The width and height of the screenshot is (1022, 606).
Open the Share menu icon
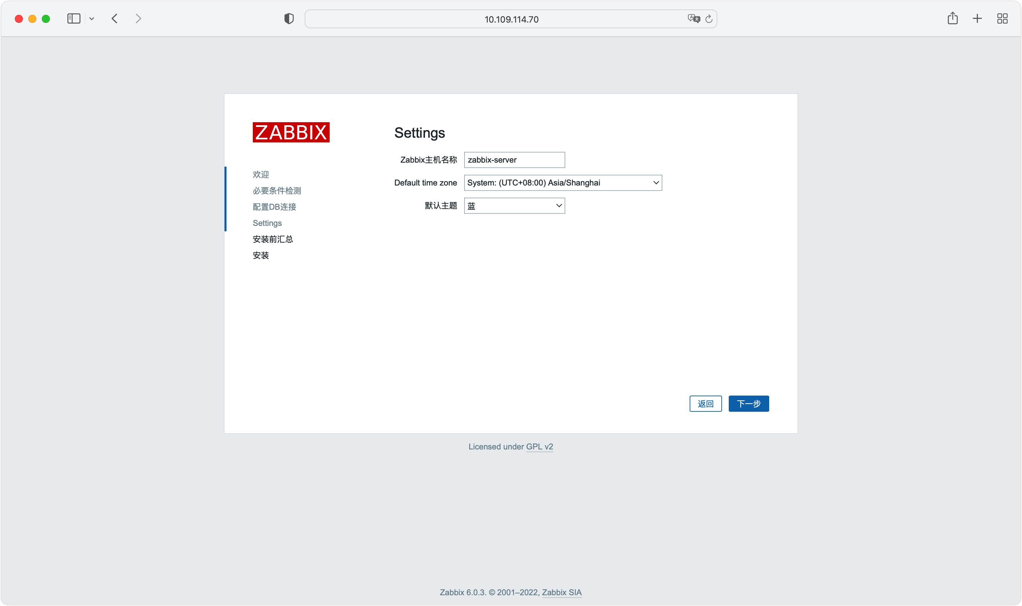[x=953, y=19]
